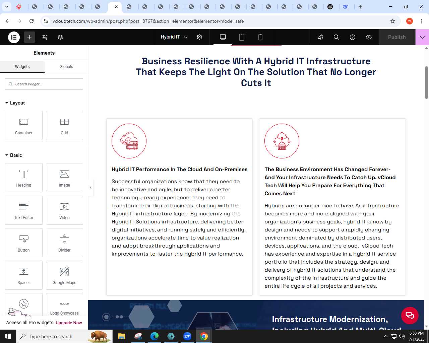Open a new browser tab
This screenshot has height=343, width=429.
[x=360, y=7]
